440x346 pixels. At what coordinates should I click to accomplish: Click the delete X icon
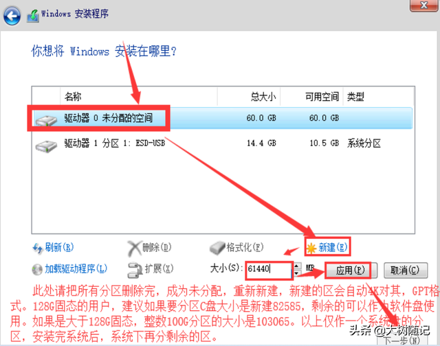134,249
